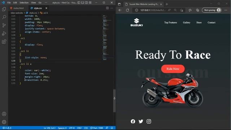Click 'transition: 0.25s;' code line
This screenshot has height=130, width=231.
coord(36,80)
